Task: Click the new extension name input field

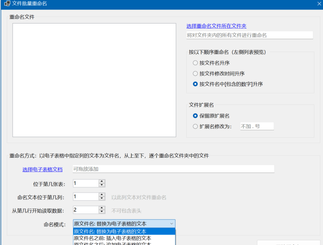Action: click(257, 126)
